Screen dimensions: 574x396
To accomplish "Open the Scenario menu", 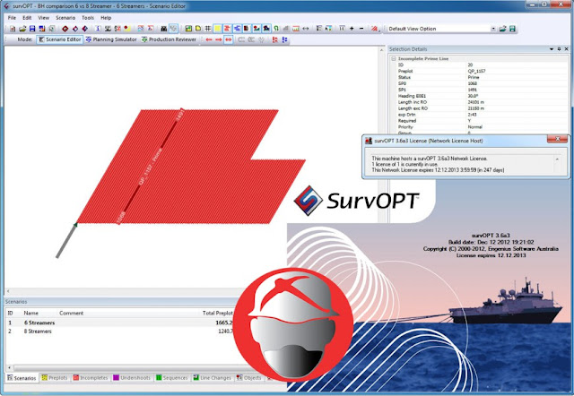I will tap(65, 18).
